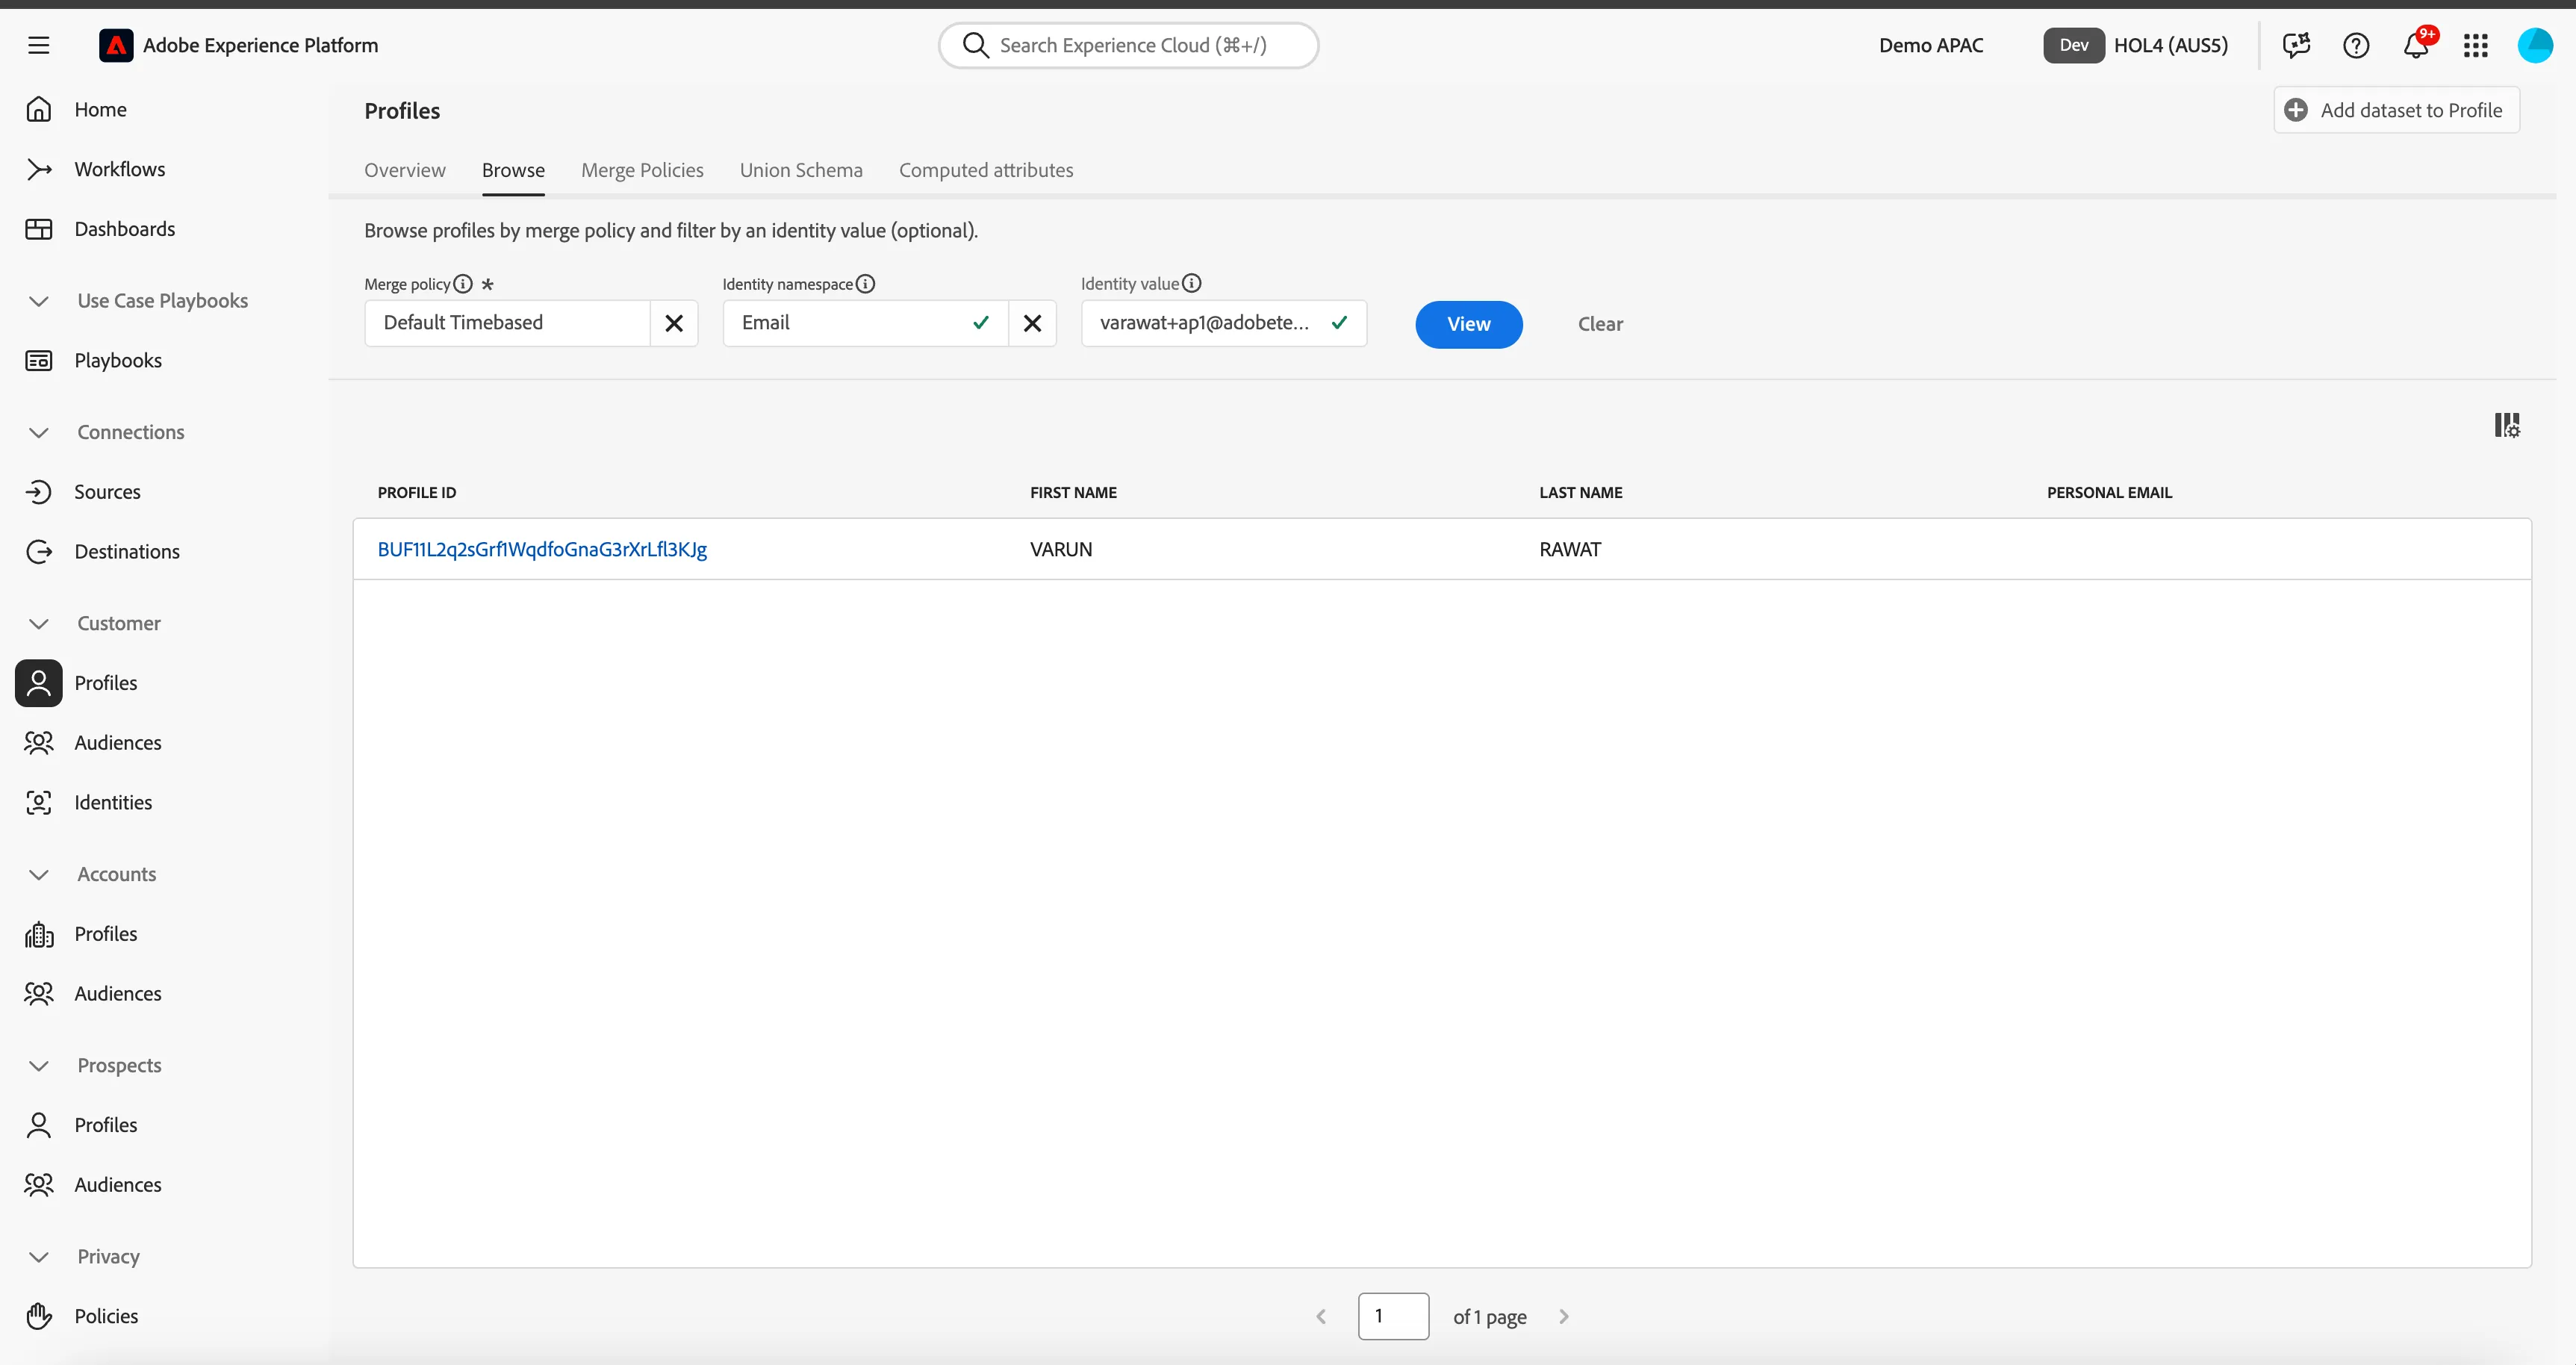This screenshot has height=1365, width=2576.
Task: Collapse the Customer section
Action: pos(39,623)
